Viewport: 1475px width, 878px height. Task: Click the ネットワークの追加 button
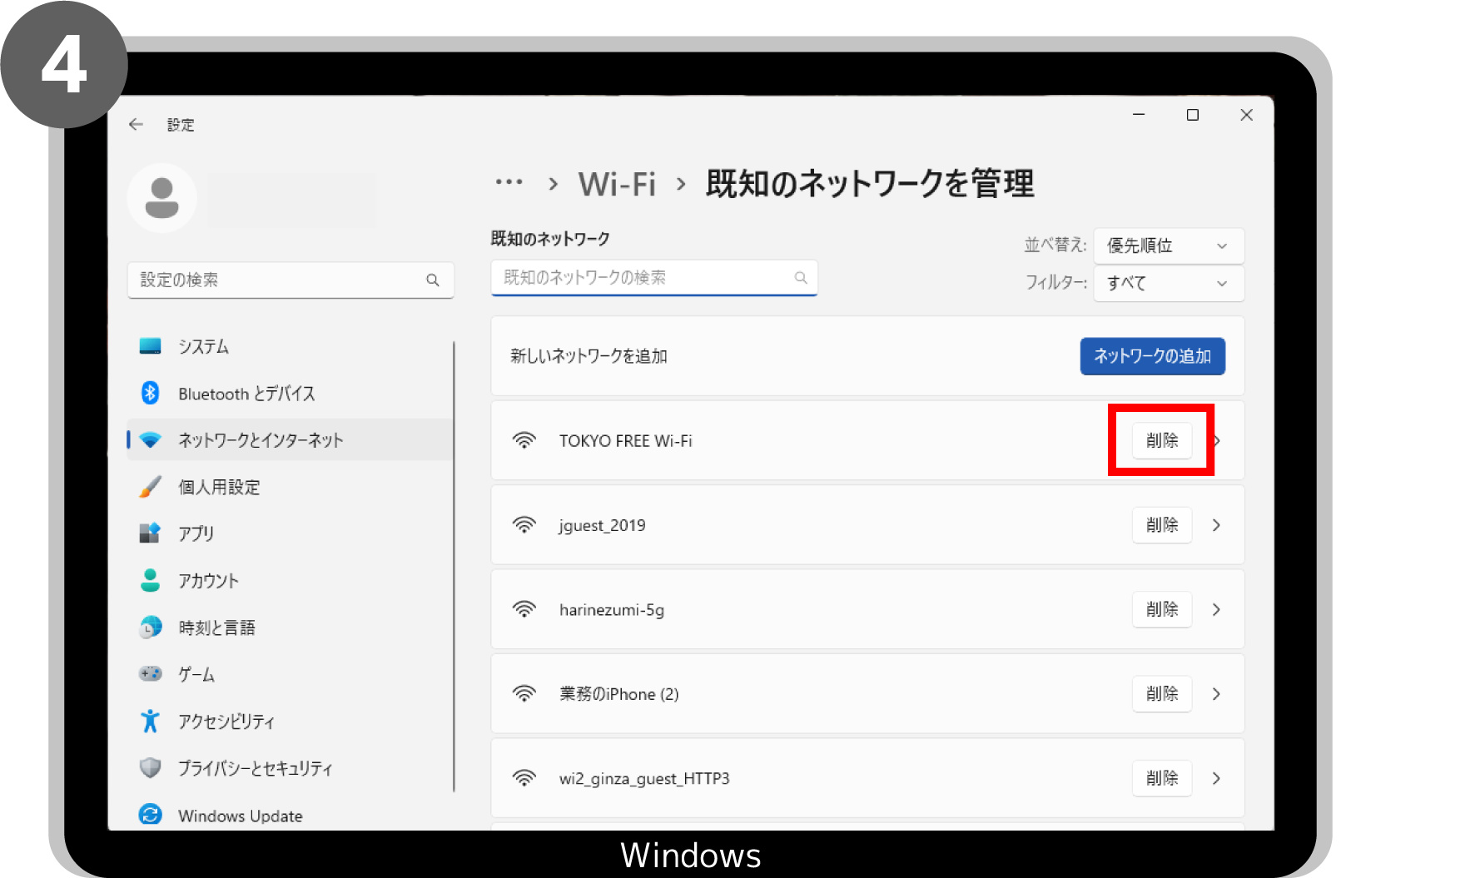tap(1152, 356)
